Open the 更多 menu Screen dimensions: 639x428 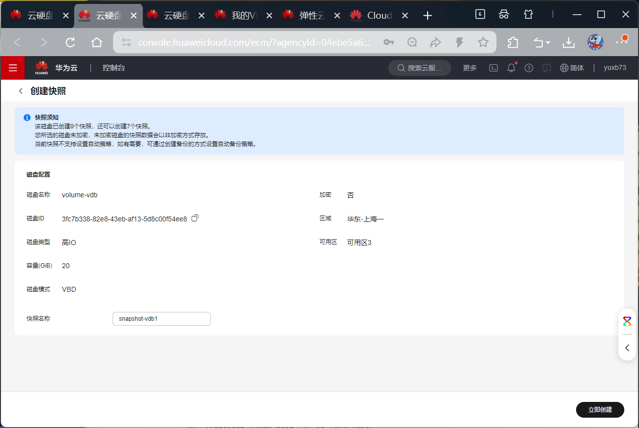[470, 68]
